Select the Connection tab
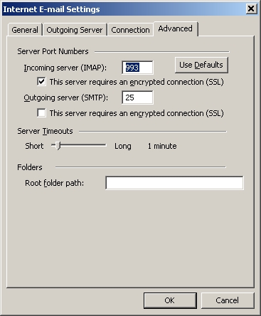This screenshot has height=316, width=261. coord(130,30)
